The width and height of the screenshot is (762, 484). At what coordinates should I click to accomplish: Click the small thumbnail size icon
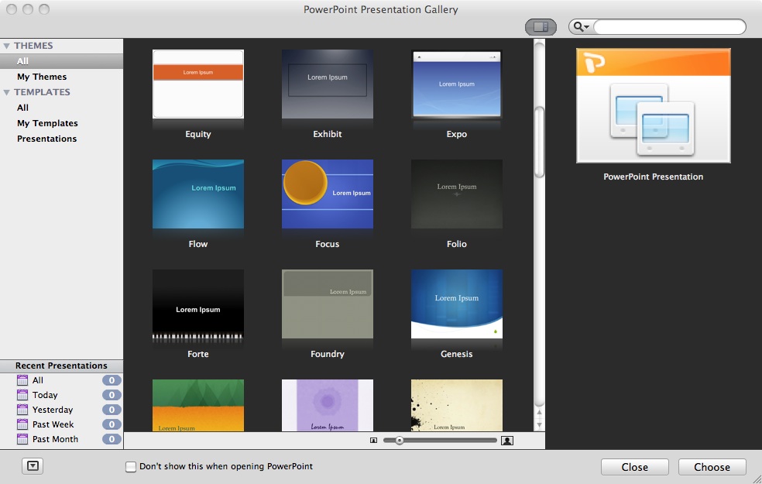(x=373, y=441)
